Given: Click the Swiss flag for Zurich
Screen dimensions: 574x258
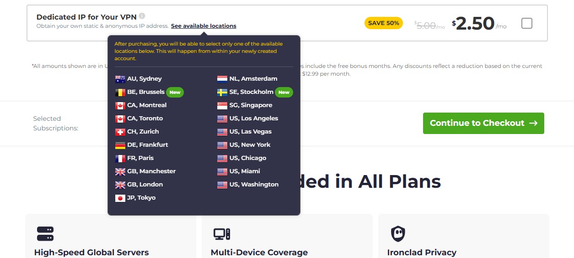Looking at the screenshot, I should tap(120, 132).
